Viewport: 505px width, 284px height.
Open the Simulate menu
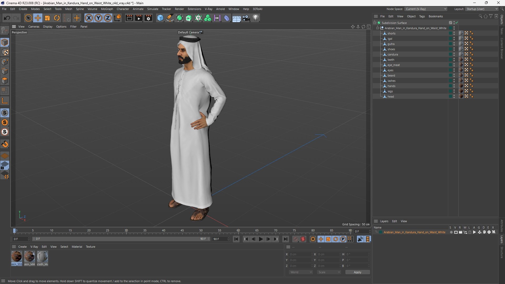tap(153, 9)
